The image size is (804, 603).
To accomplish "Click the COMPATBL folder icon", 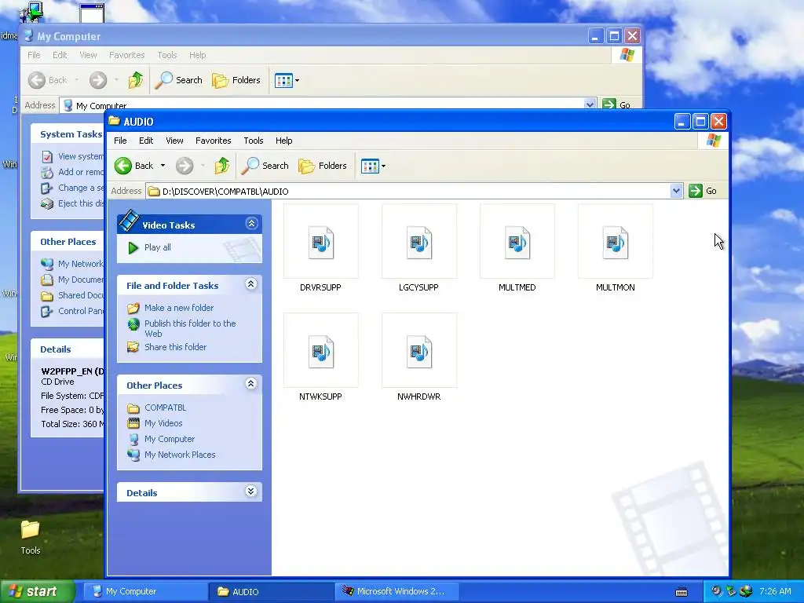I will [133, 408].
